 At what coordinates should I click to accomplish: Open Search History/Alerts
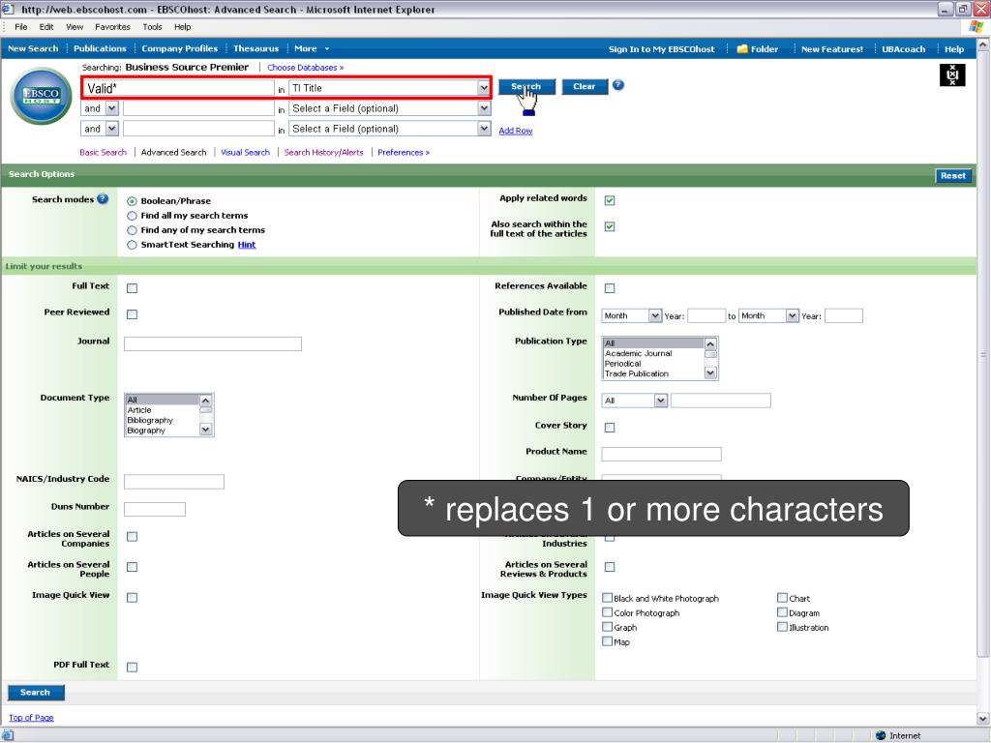click(323, 152)
